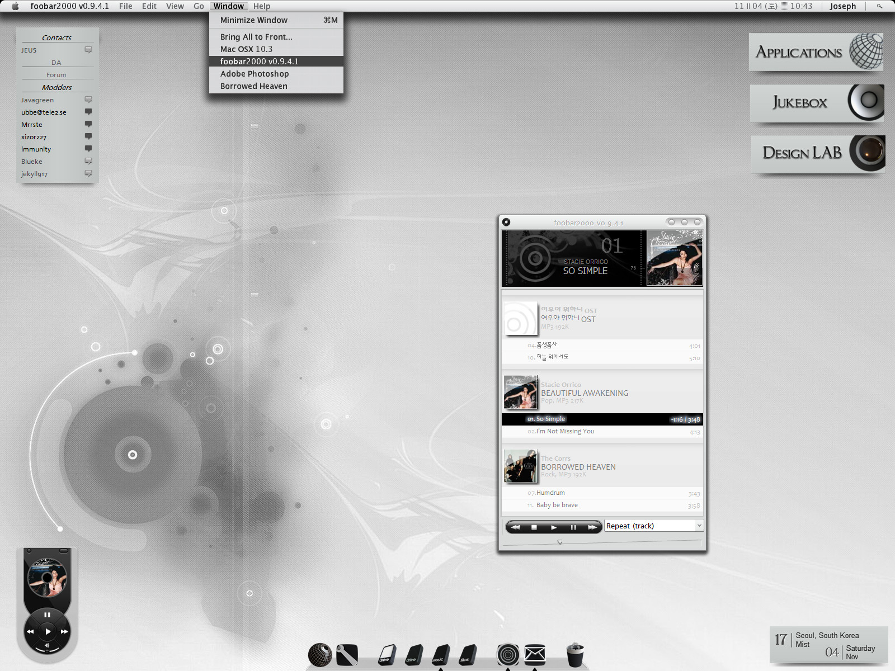895x671 pixels.
Task: Stop playback in foobar2000 window
Action: coord(534,527)
